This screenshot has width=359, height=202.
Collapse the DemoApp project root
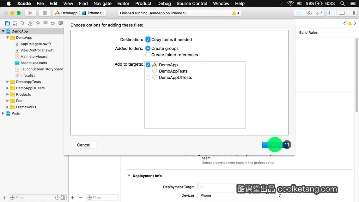click(x=3, y=31)
